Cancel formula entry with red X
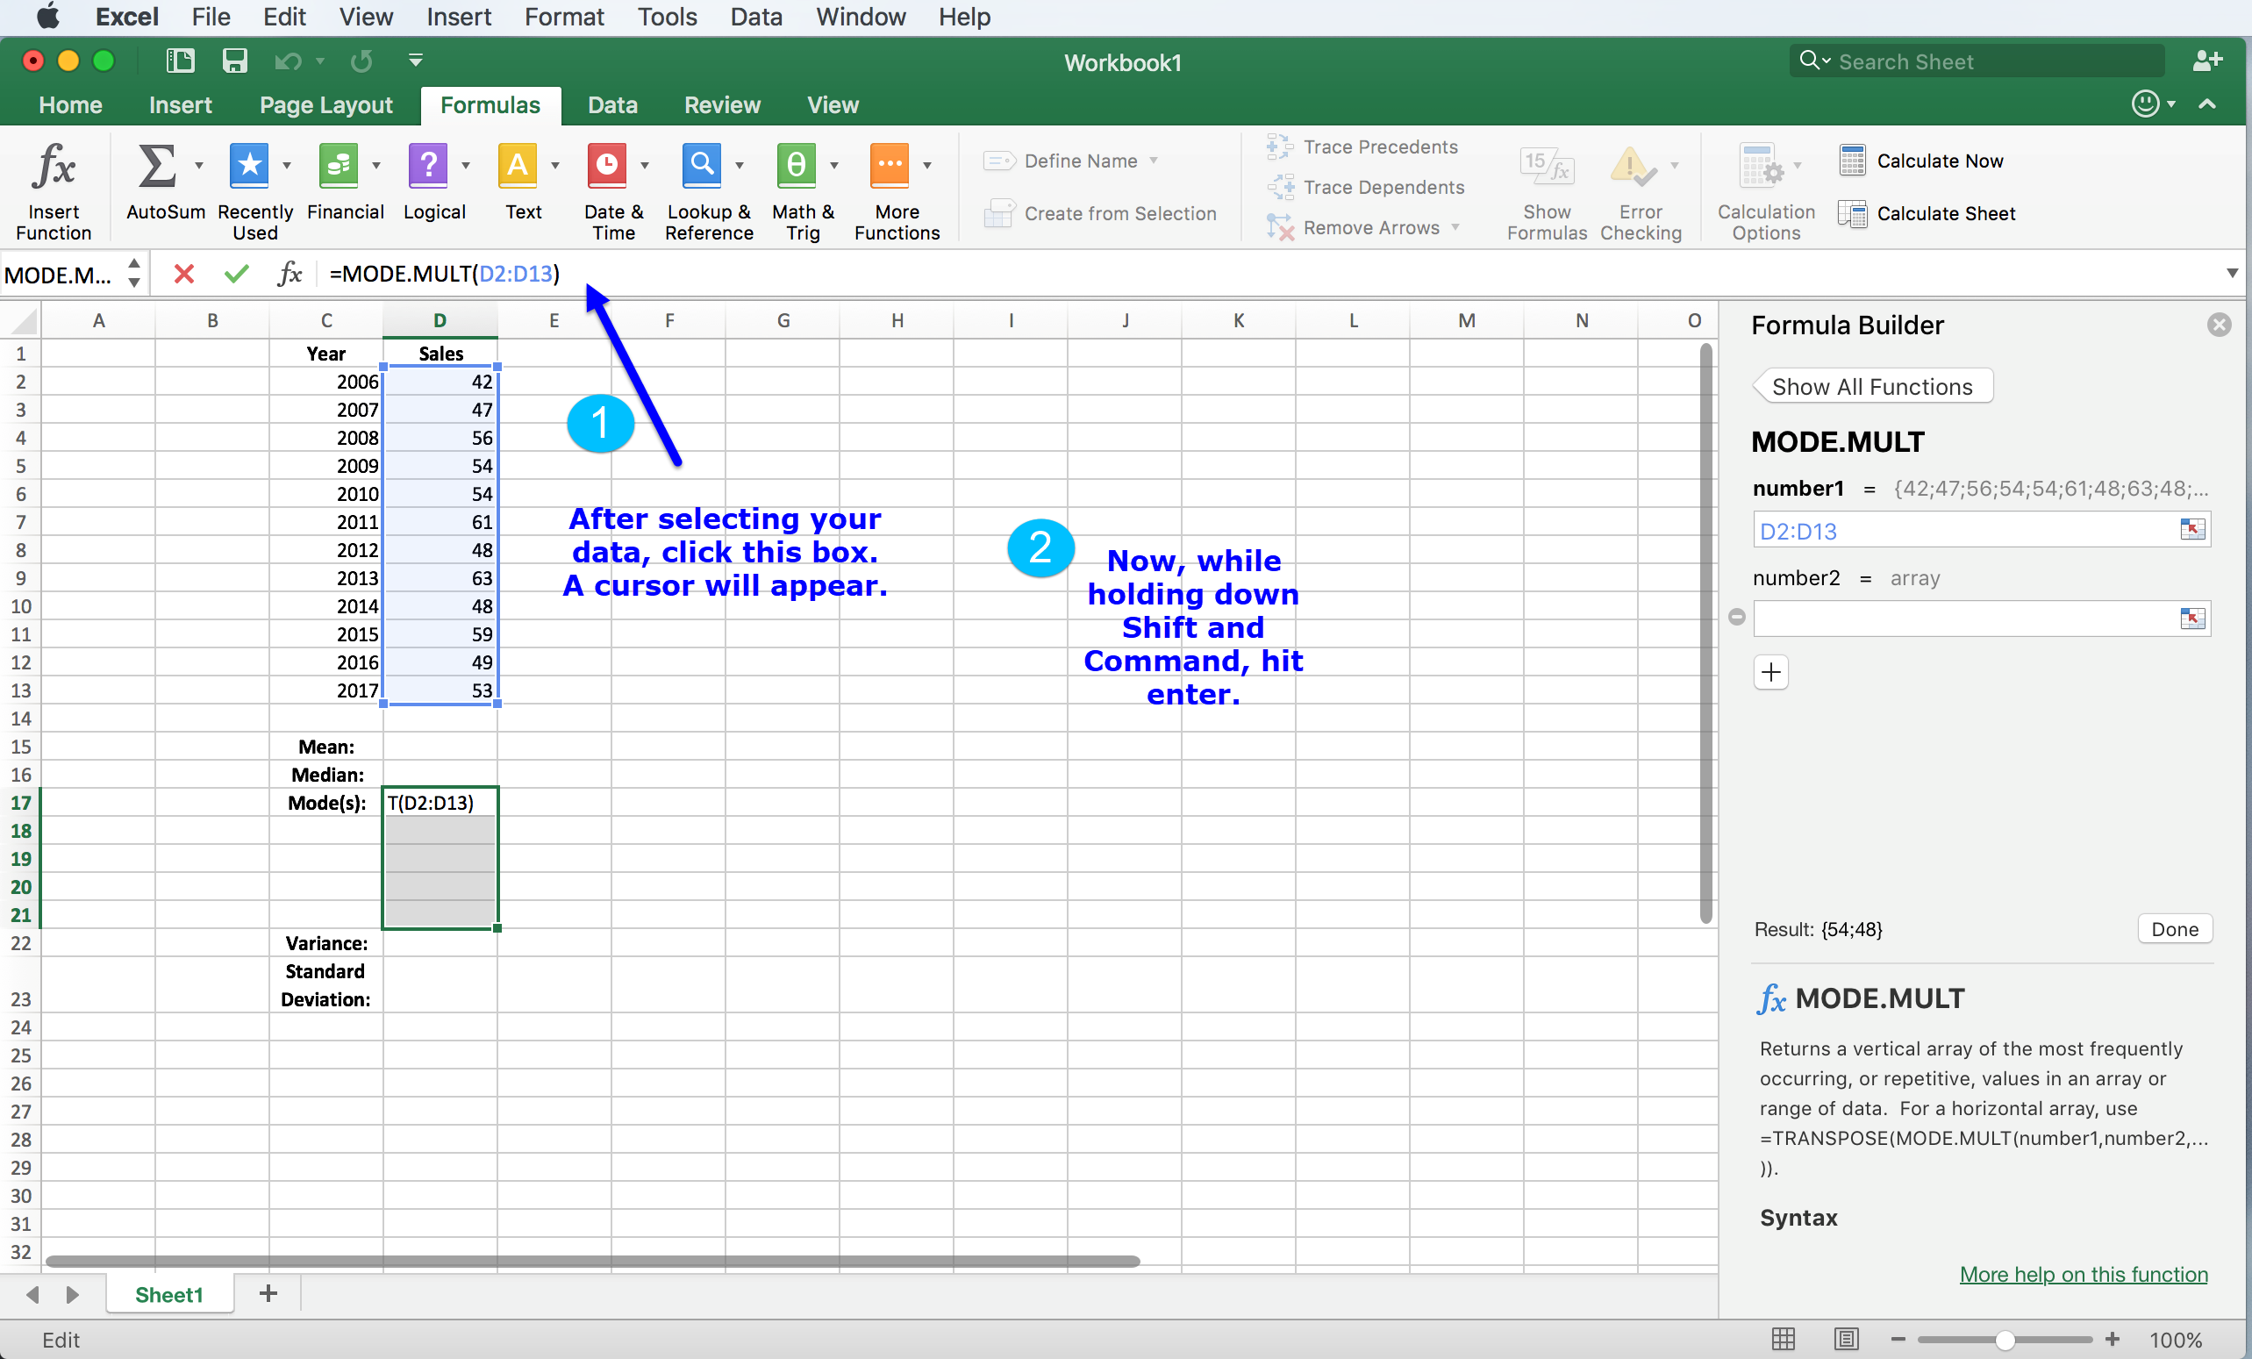 [x=183, y=273]
